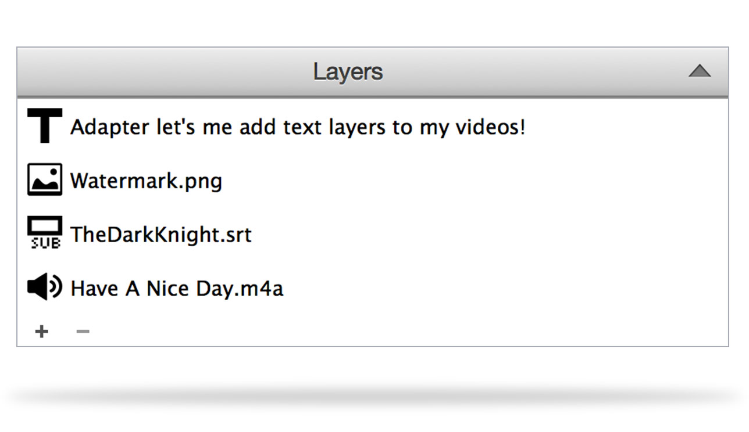Image resolution: width=749 pixels, height=432 pixels.
Task: Select the Have A Nice Day.m4a layer
Action: click(x=176, y=287)
